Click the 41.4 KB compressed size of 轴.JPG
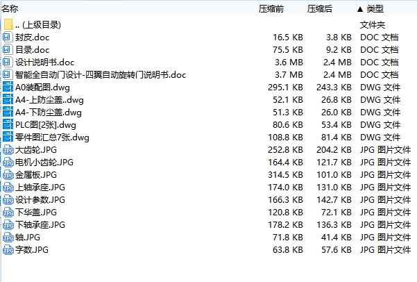The height and width of the screenshot is (282, 417). [x=337, y=238]
